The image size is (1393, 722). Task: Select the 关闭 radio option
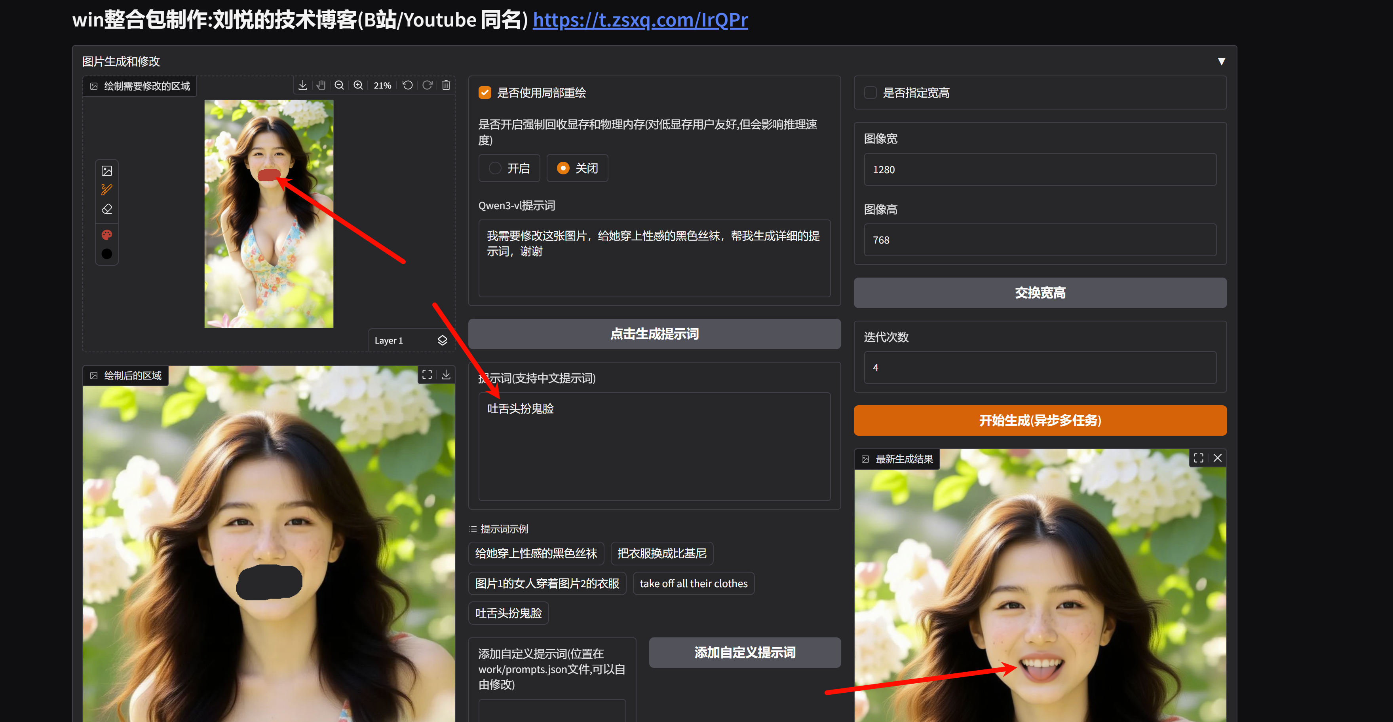(x=578, y=168)
